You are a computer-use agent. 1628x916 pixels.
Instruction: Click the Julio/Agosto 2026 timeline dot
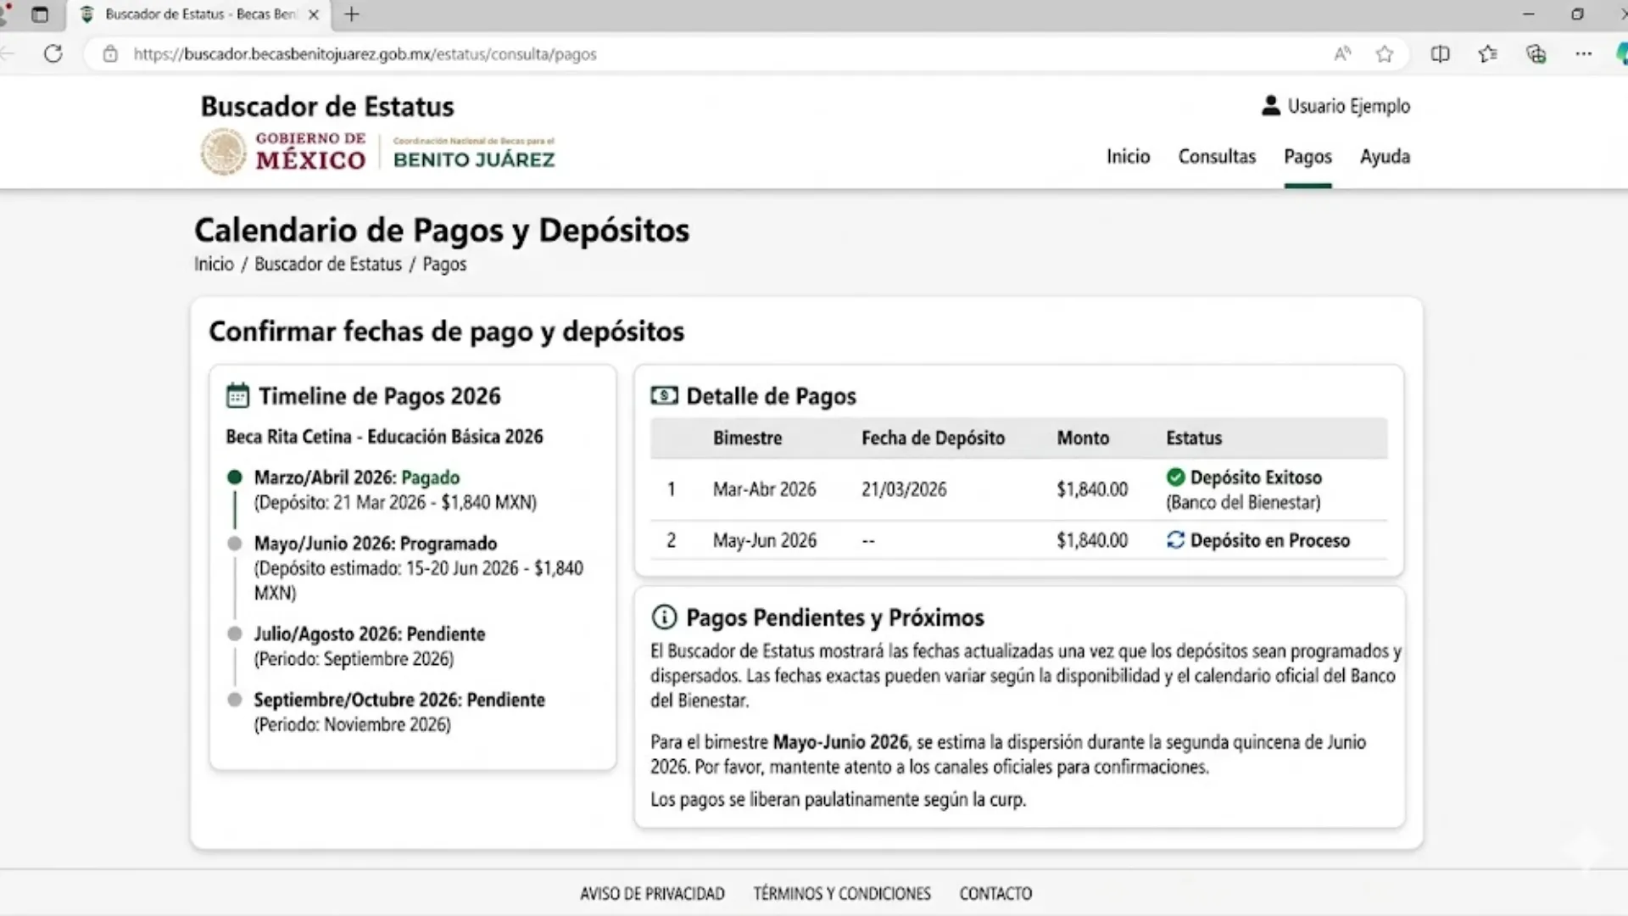[235, 634]
